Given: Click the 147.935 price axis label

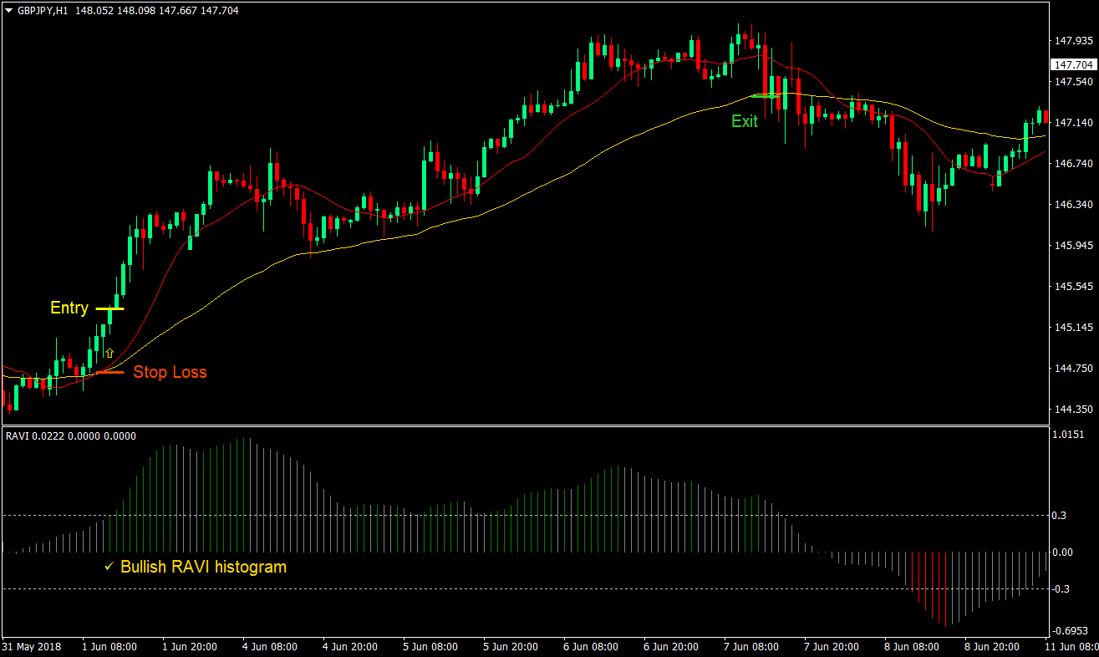Looking at the screenshot, I should pyautogui.click(x=1073, y=40).
